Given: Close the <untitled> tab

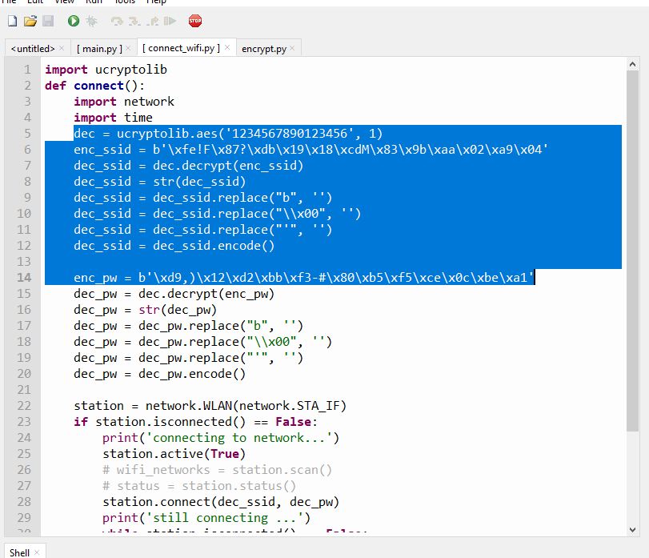Looking at the screenshot, I should 62,48.
